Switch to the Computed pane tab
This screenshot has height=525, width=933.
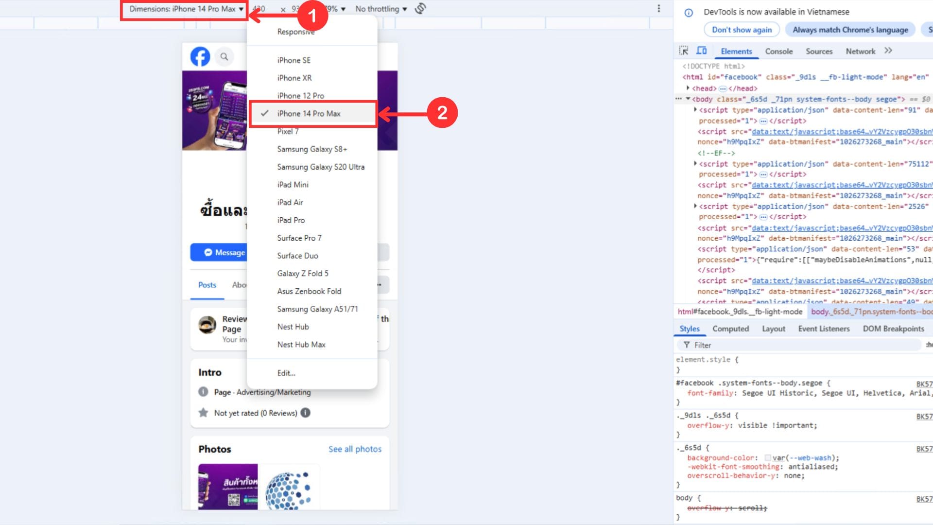(730, 329)
